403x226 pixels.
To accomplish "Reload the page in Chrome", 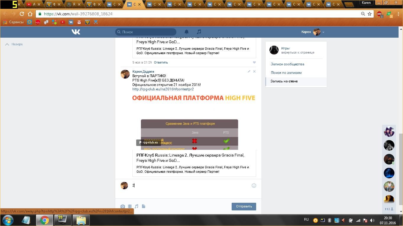I will coord(22,14).
